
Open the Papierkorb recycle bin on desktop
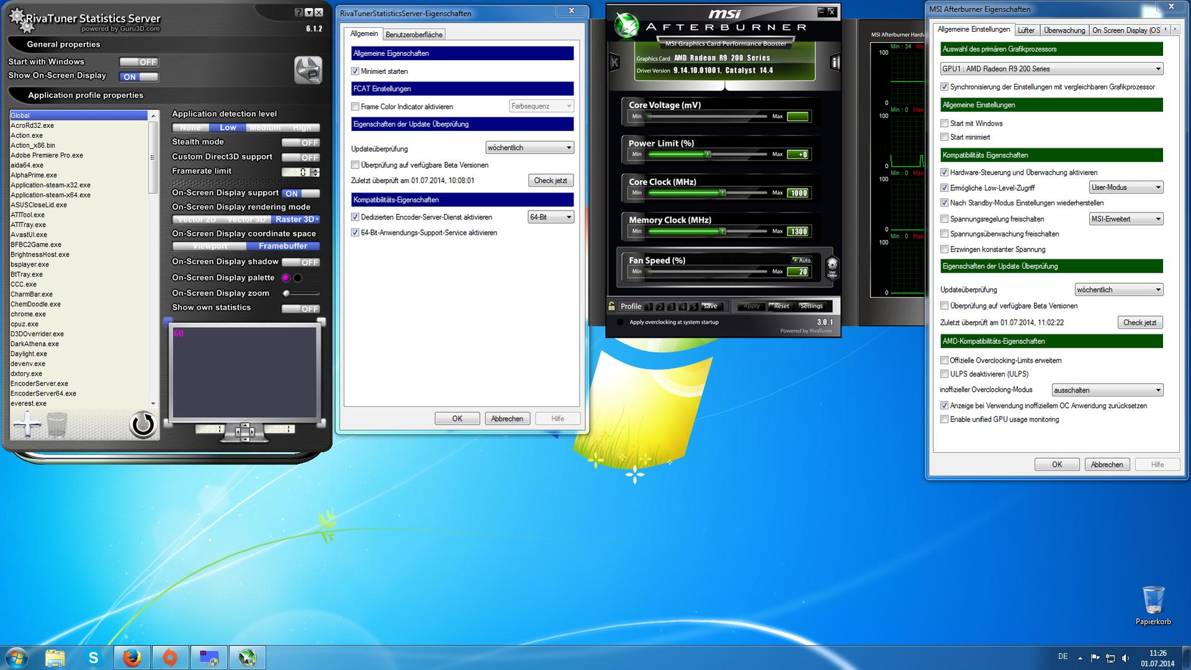pyautogui.click(x=1153, y=606)
